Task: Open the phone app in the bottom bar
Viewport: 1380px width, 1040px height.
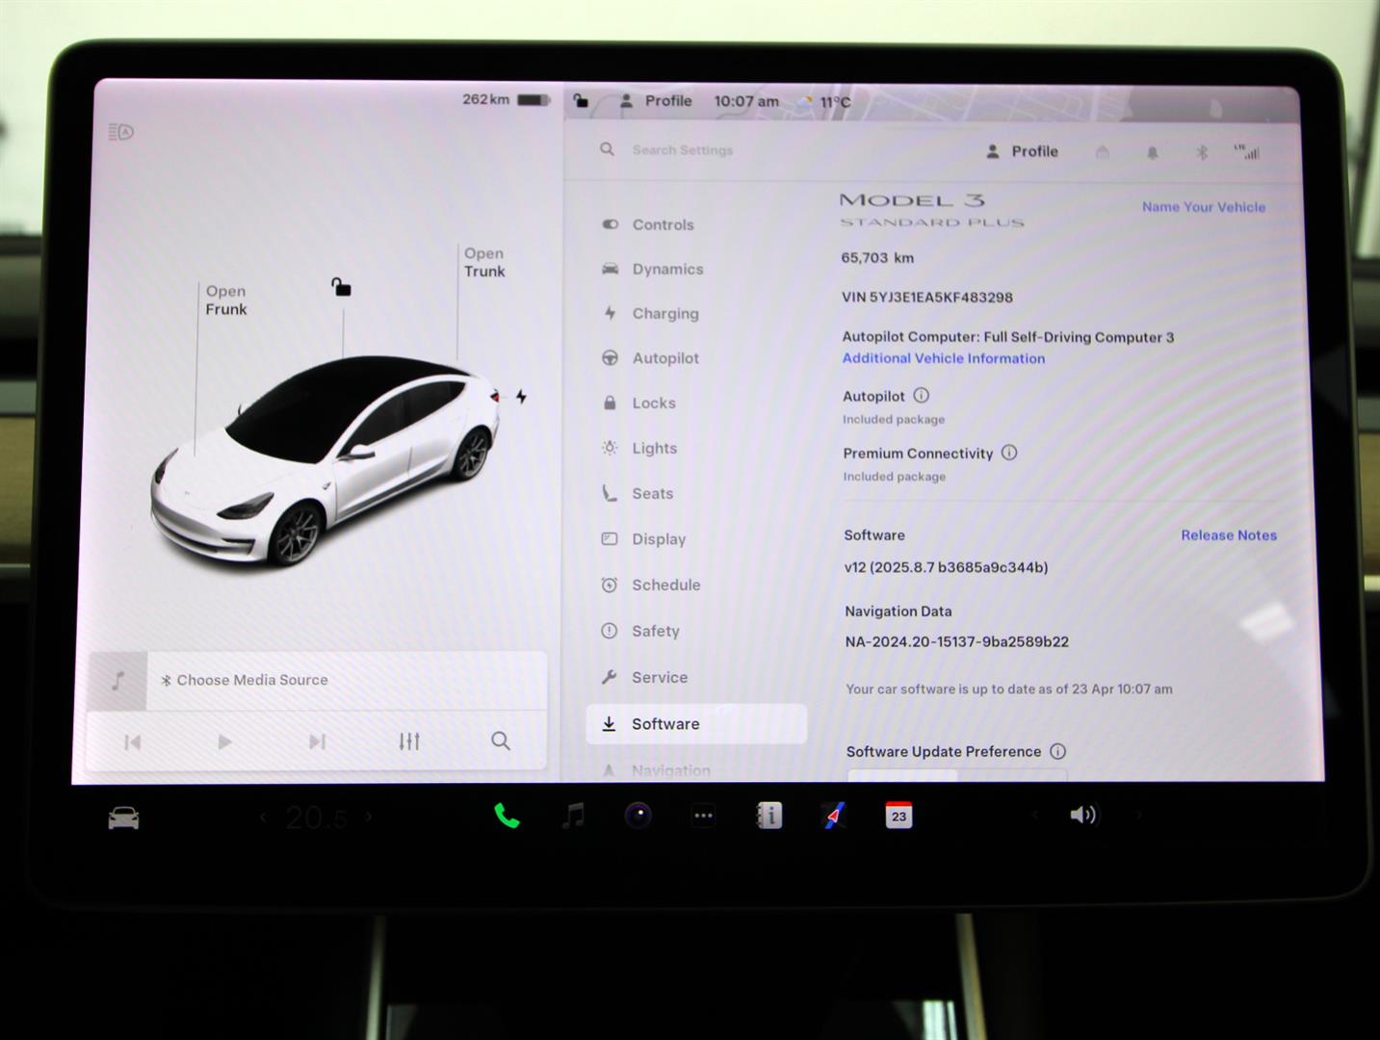Action: click(x=507, y=816)
